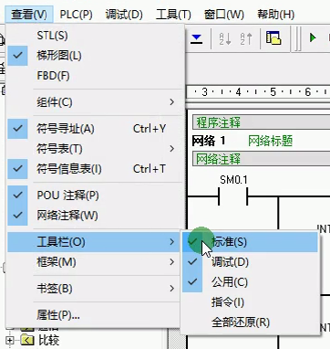The image size is (330, 349).
Task: Click the horizontal ruler above the editor
Action: click(258, 91)
